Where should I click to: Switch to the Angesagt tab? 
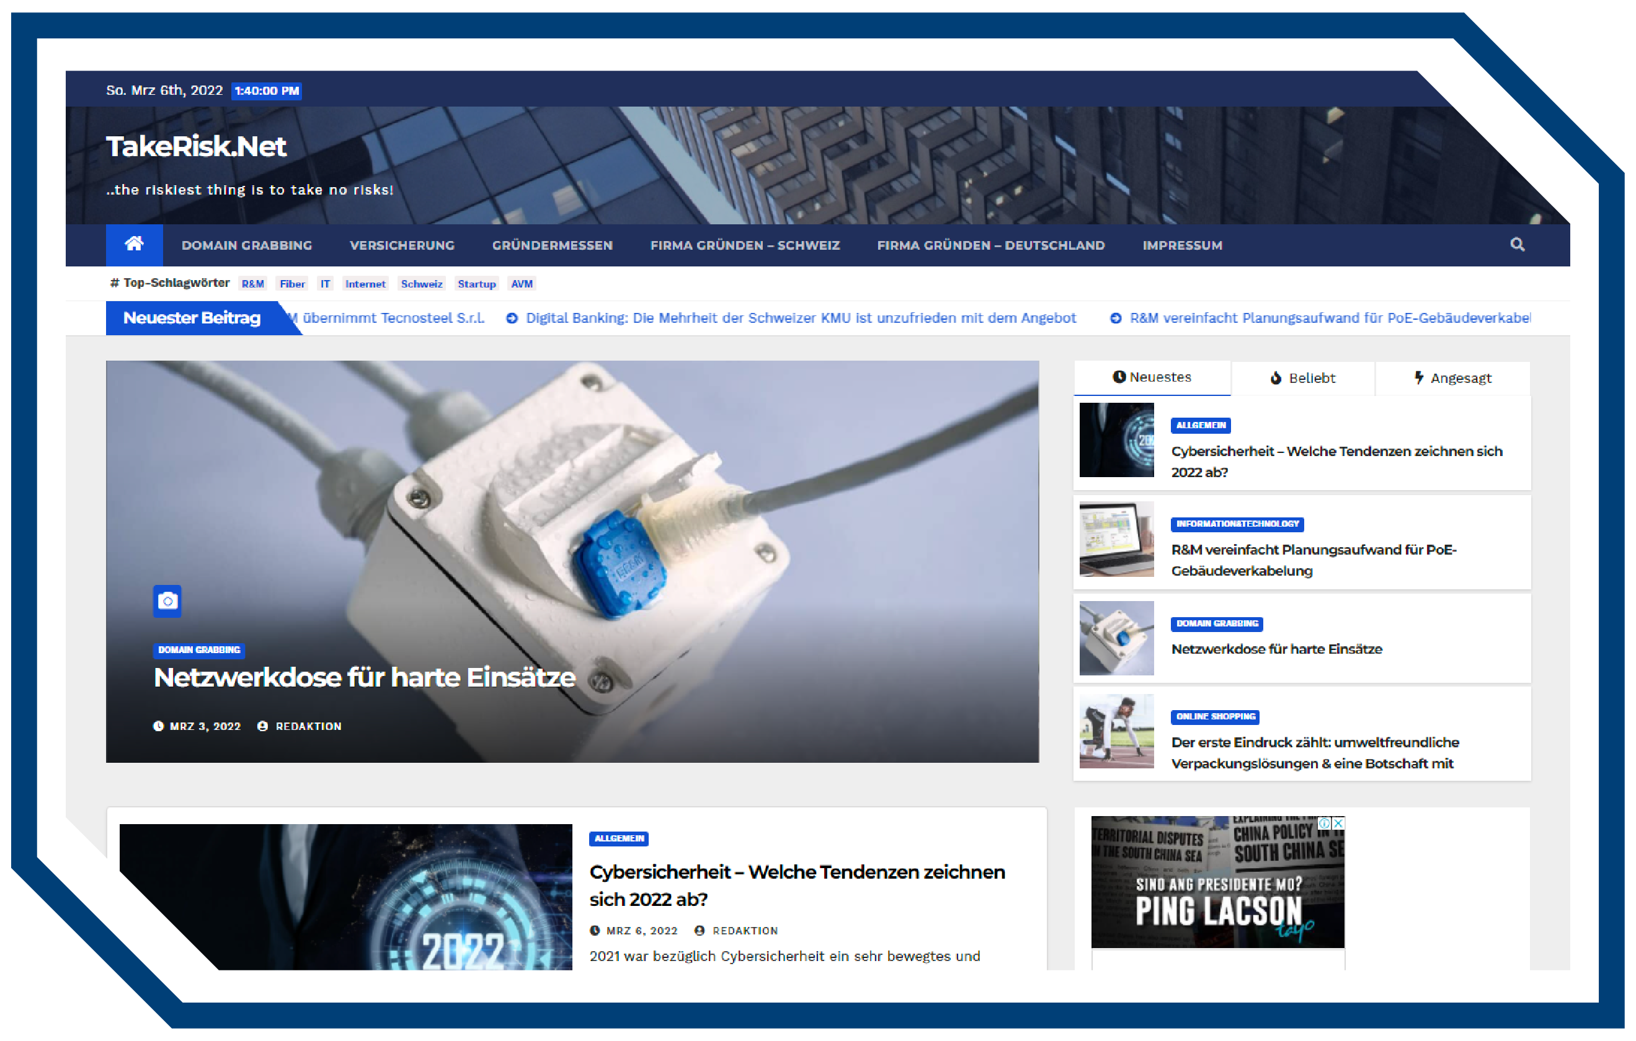tap(1453, 378)
